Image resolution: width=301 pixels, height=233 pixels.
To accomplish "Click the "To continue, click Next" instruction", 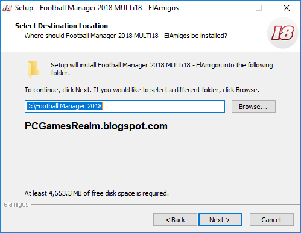I will click(142, 90).
